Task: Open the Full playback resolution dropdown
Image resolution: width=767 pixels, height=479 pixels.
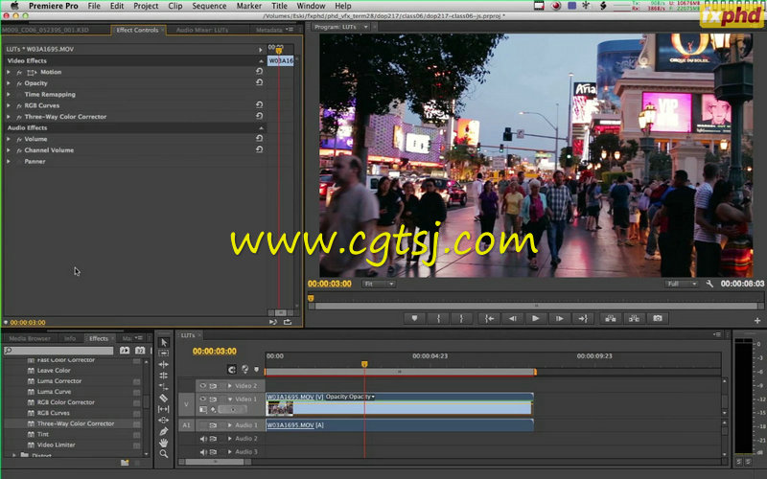Action: click(x=681, y=284)
